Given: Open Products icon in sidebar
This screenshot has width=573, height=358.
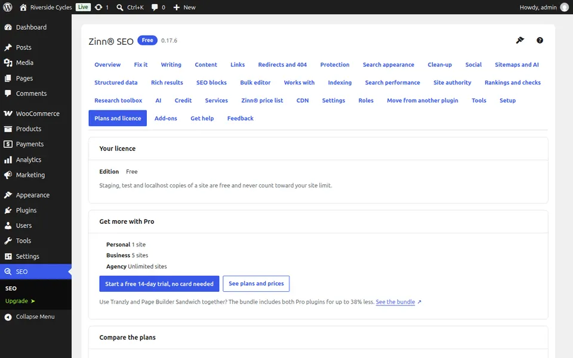Looking at the screenshot, I should coord(8,129).
